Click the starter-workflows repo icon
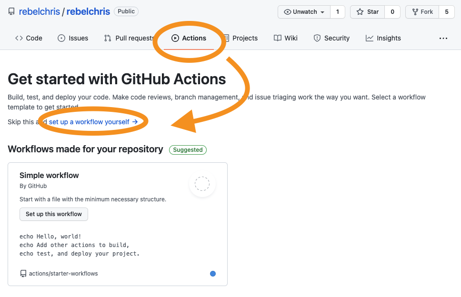 click(x=23, y=274)
